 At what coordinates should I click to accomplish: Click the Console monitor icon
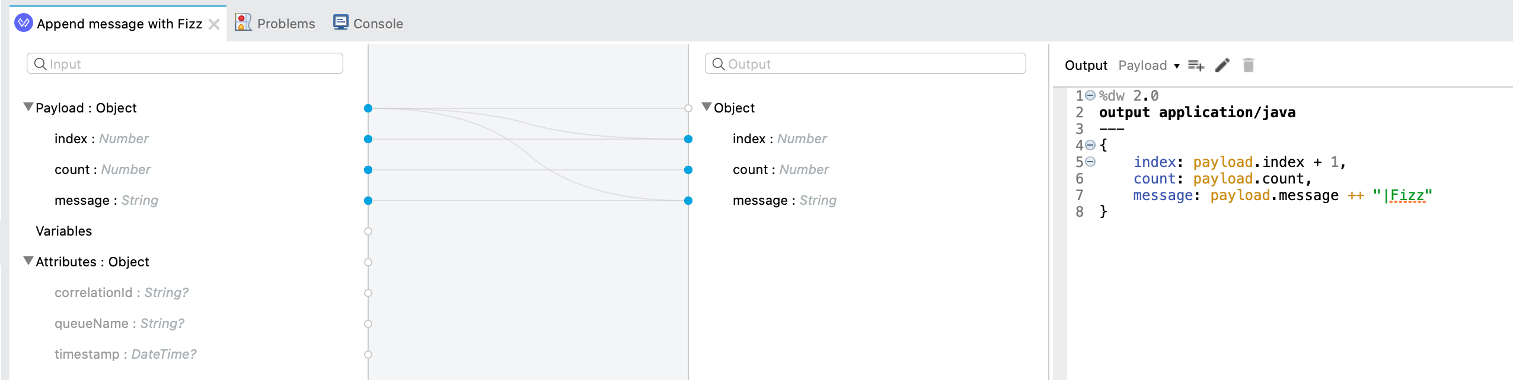coord(340,22)
